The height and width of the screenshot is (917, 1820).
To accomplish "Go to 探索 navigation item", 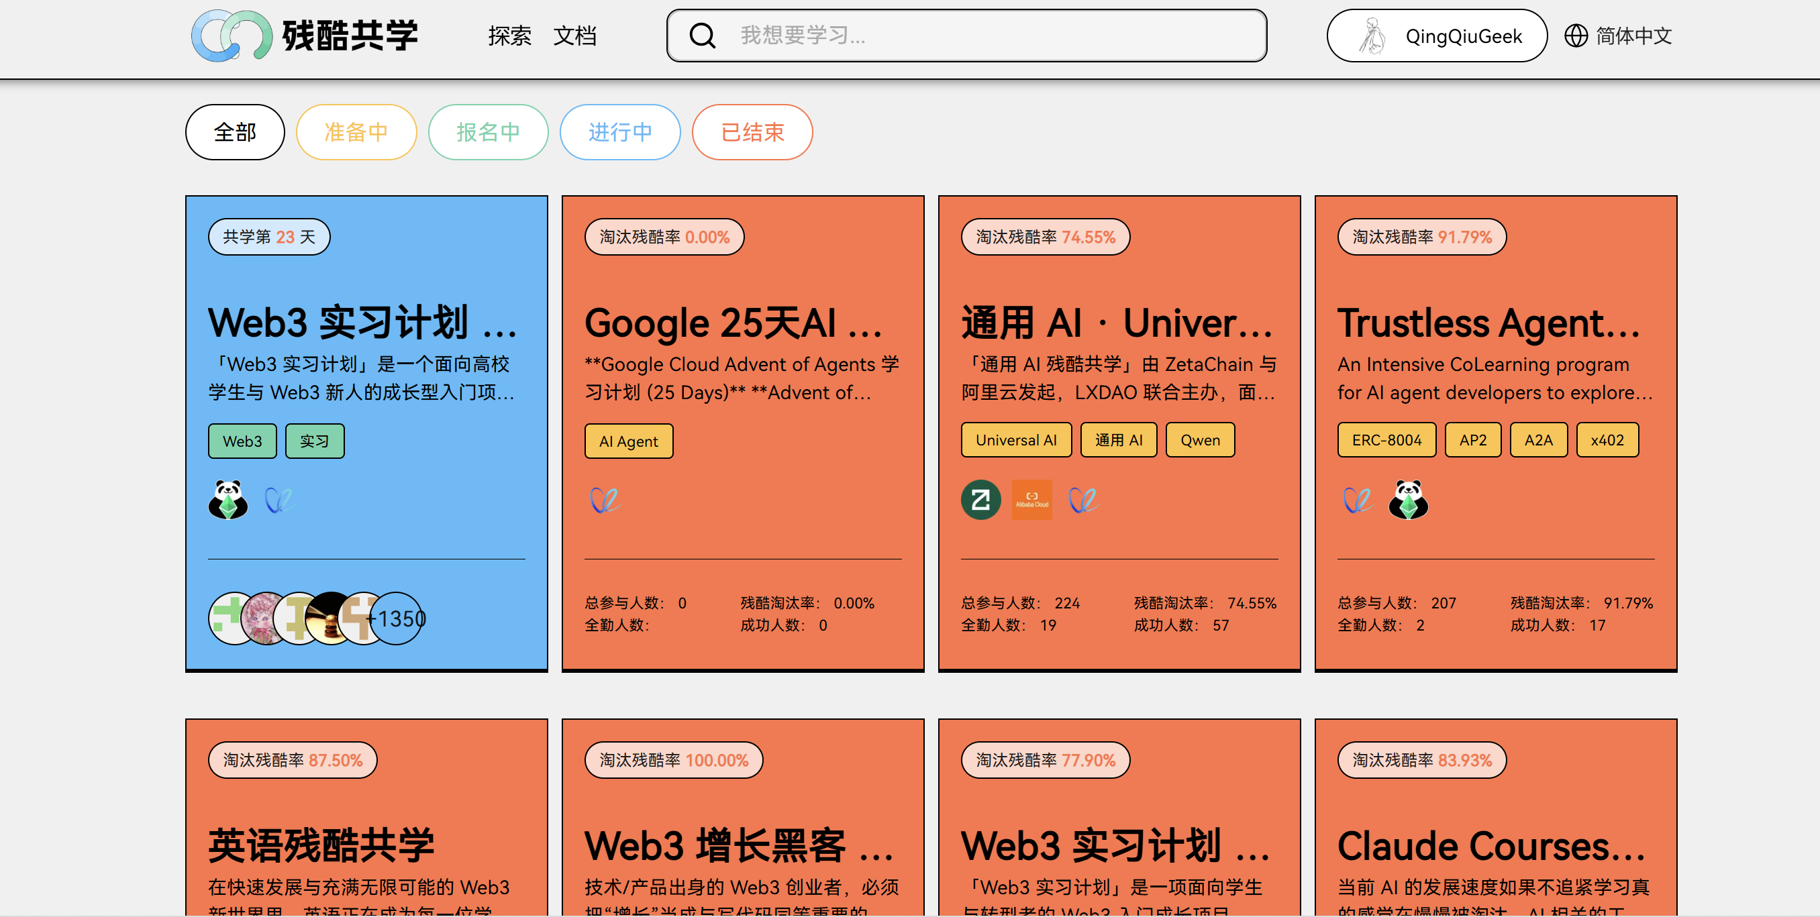I will coord(509,36).
